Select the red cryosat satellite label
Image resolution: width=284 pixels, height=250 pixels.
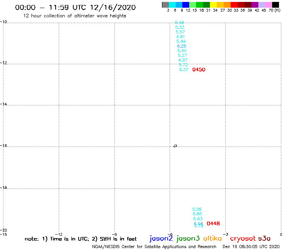pos(243,238)
